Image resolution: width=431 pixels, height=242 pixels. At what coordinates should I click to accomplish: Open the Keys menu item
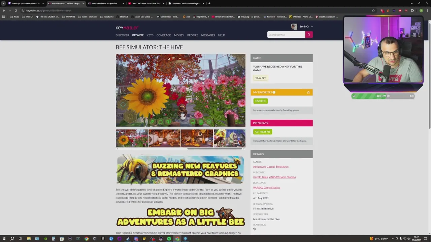[150, 35]
